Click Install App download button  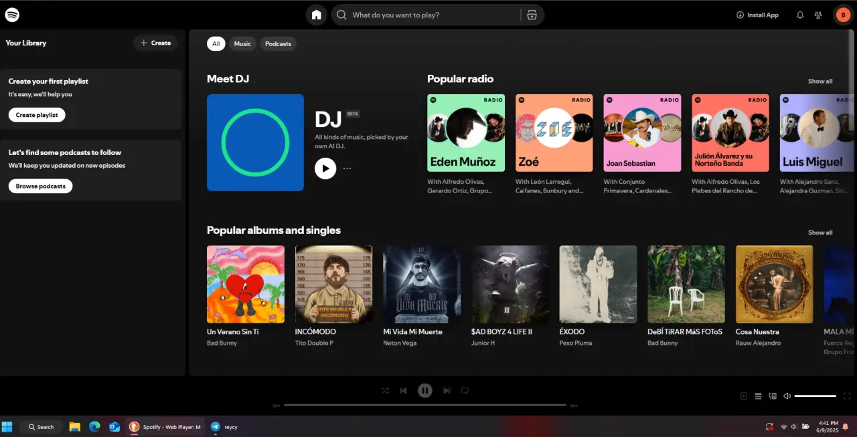pos(757,15)
